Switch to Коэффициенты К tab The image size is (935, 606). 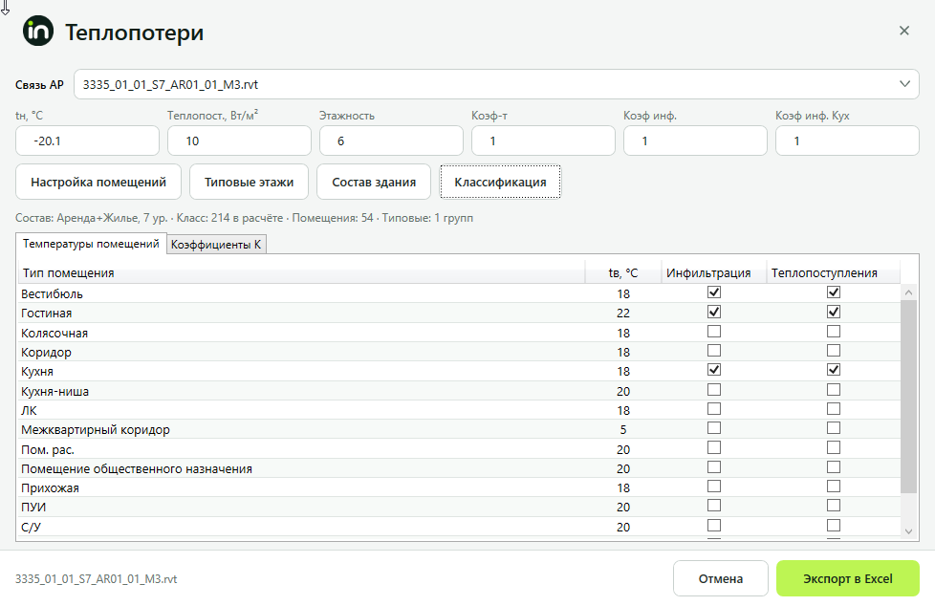[x=216, y=245]
